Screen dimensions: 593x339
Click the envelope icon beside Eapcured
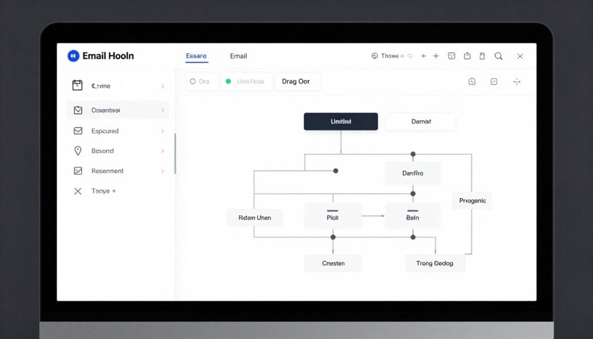tap(78, 131)
